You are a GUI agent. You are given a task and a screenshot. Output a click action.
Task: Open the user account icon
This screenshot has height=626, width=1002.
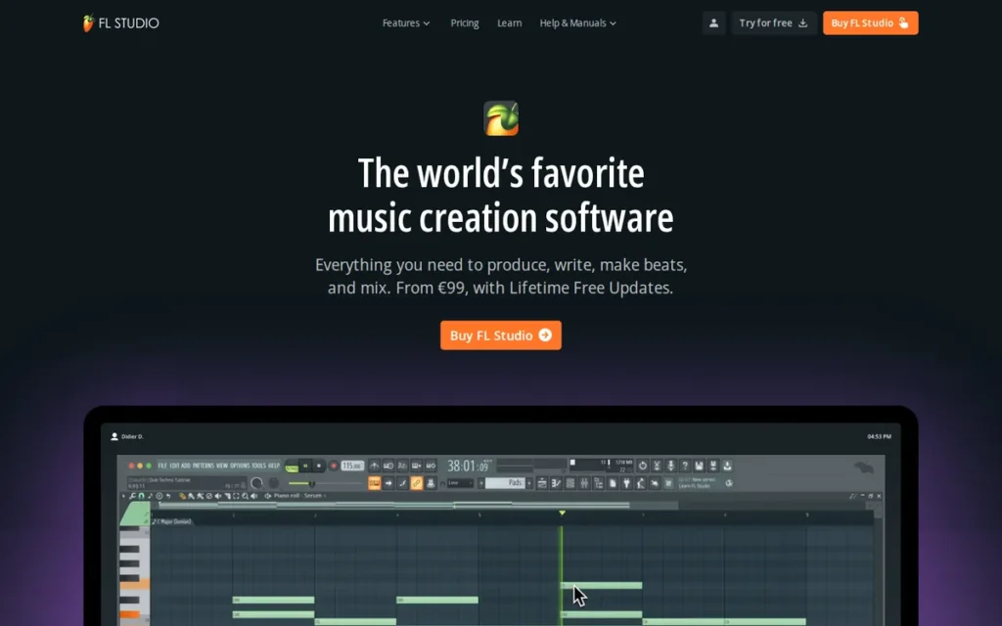(x=713, y=23)
